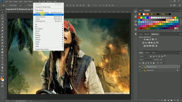Choose Filter Gallery menu item
The image size is (182, 102).
(49, 10)
